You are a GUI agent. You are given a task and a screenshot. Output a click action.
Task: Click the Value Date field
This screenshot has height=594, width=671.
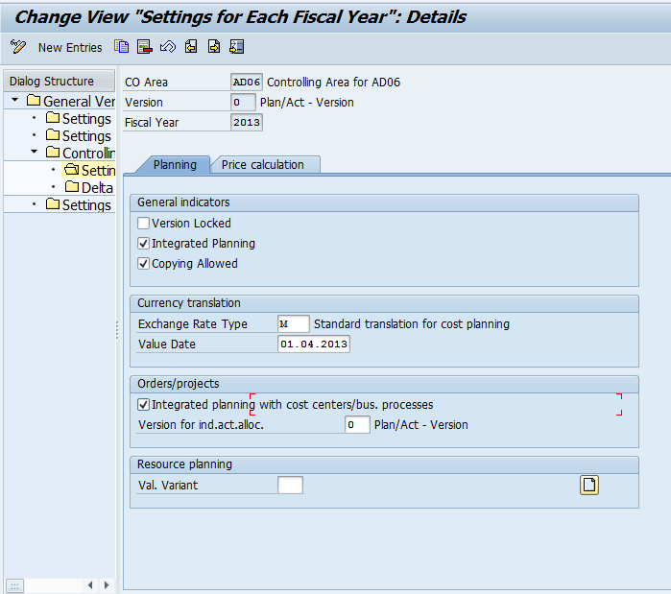click(314, 345)
